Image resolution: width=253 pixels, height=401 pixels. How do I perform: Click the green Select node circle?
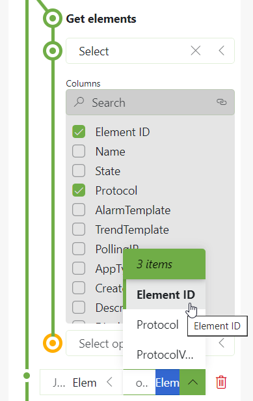[53, 51]
